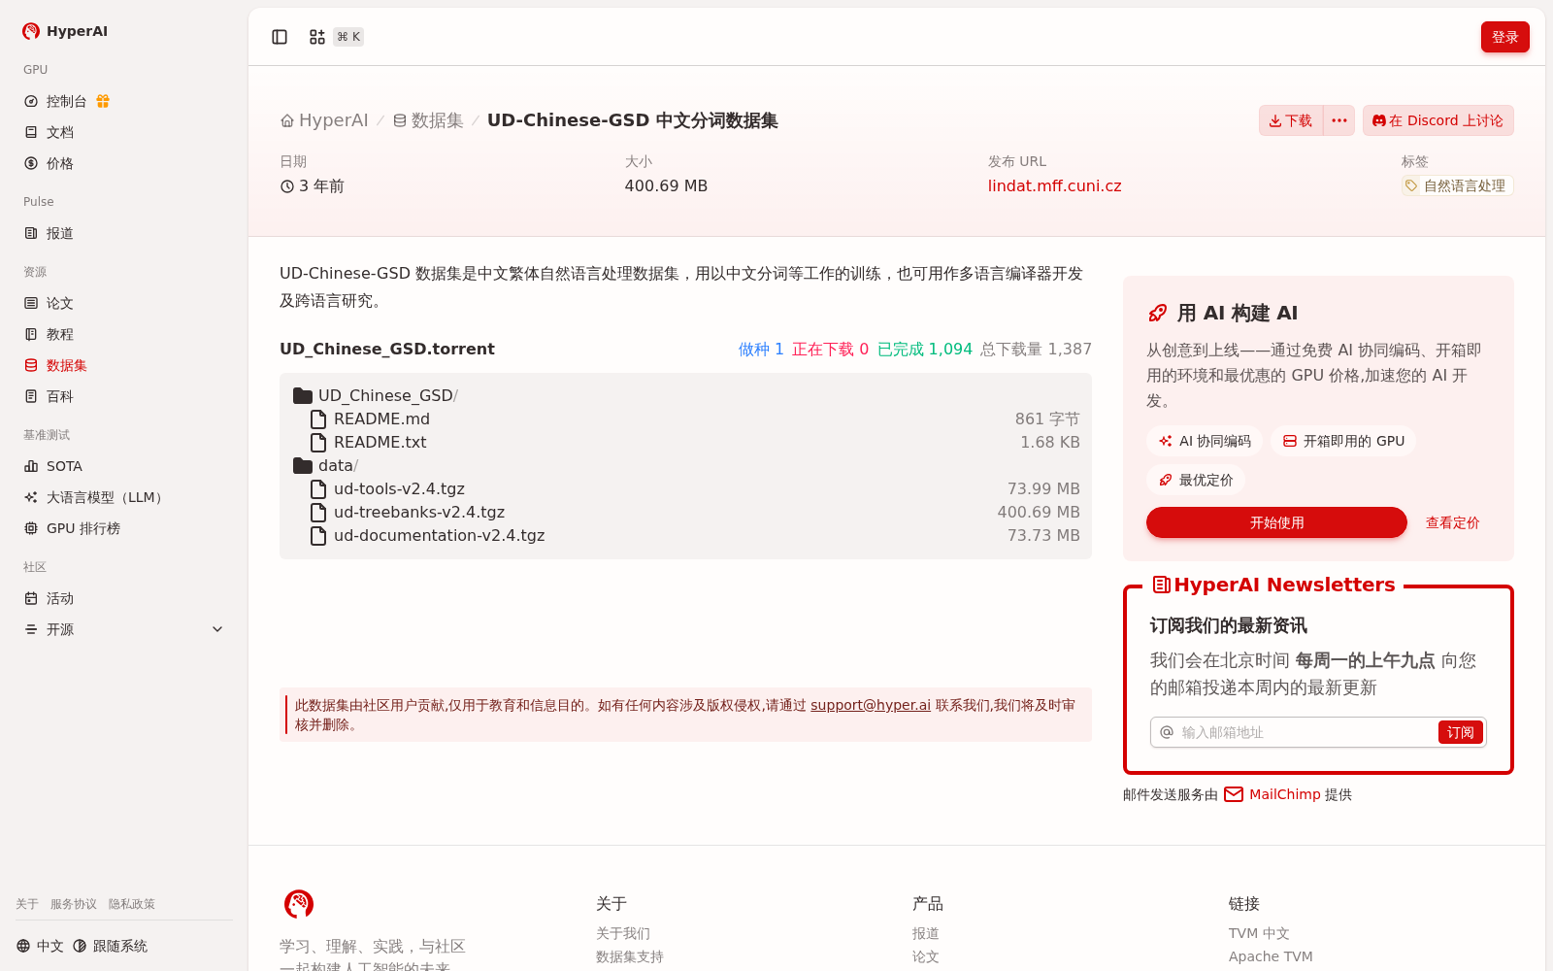Image resolution: width=1553 pixels, height=971 pixels.
Task: Click 报道 under 产品 in footer
Action: pos(926,933)
